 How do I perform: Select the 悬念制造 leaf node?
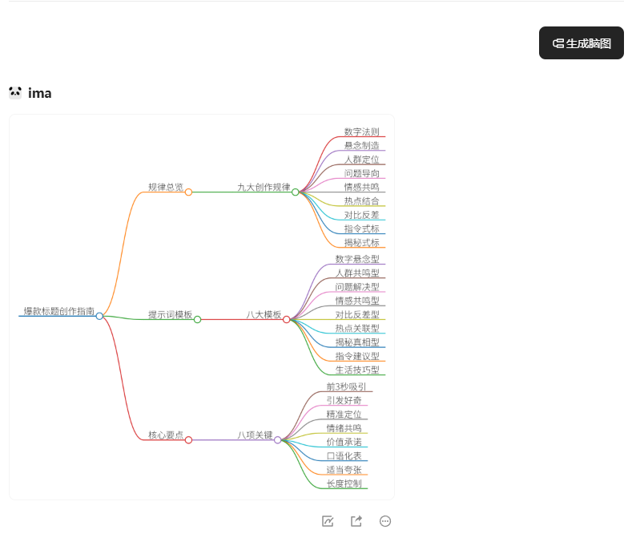[x=361, y=145]
